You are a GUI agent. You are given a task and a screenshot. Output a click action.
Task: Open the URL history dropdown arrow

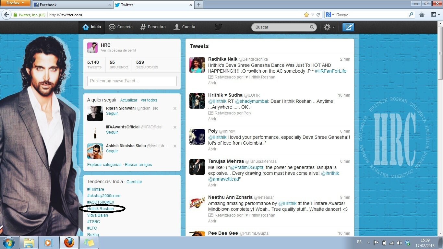313,15
